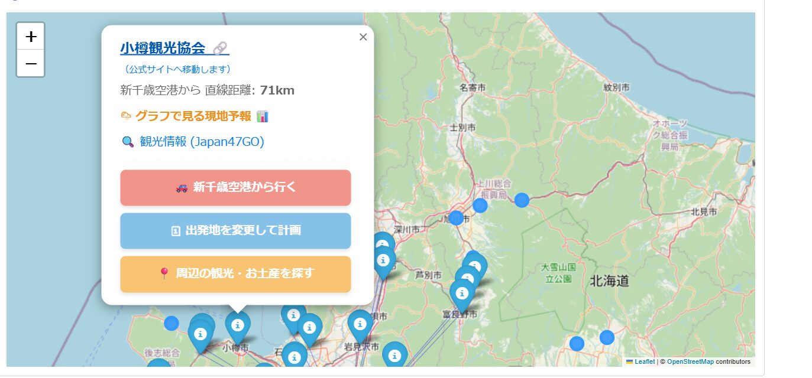Click the bar chart icon after 現地予報
The image size is (812, 378).
click(x=263, y=116)
